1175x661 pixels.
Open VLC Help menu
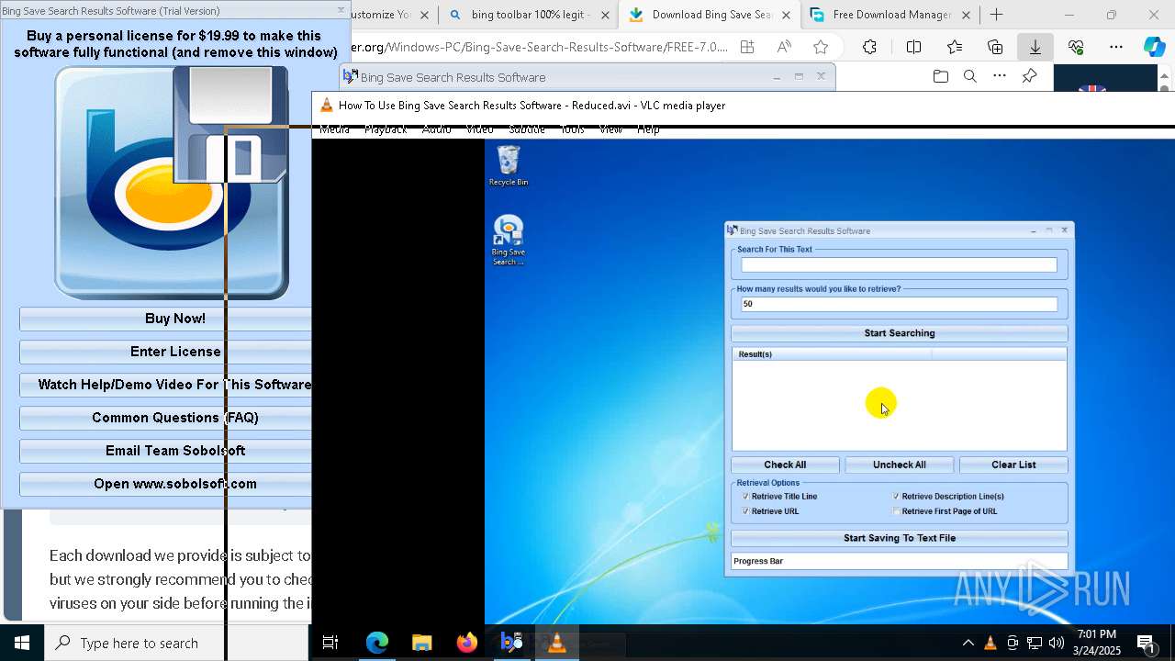[x=648, y=129]
